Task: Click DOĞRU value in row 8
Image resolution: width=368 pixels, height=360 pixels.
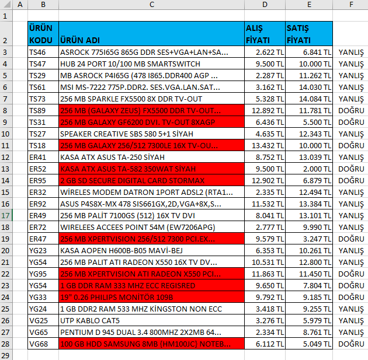Action: pyautogui.click(x=351, y=110)
